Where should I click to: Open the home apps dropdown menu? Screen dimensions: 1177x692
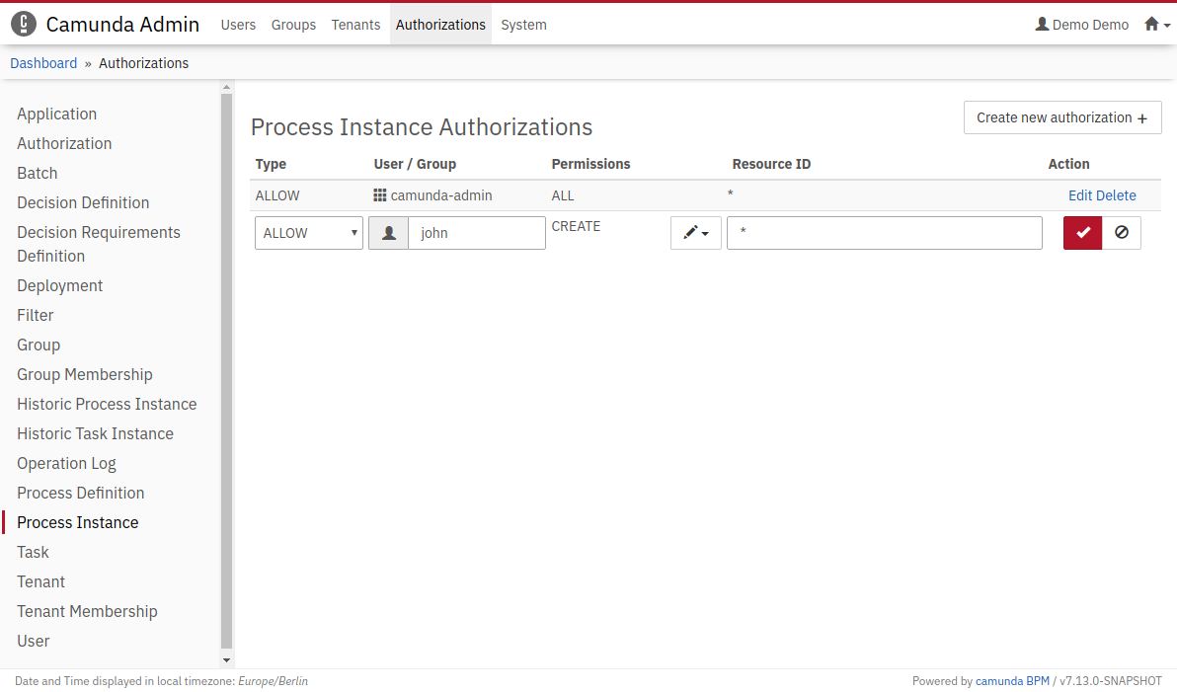pos(1156,25)
